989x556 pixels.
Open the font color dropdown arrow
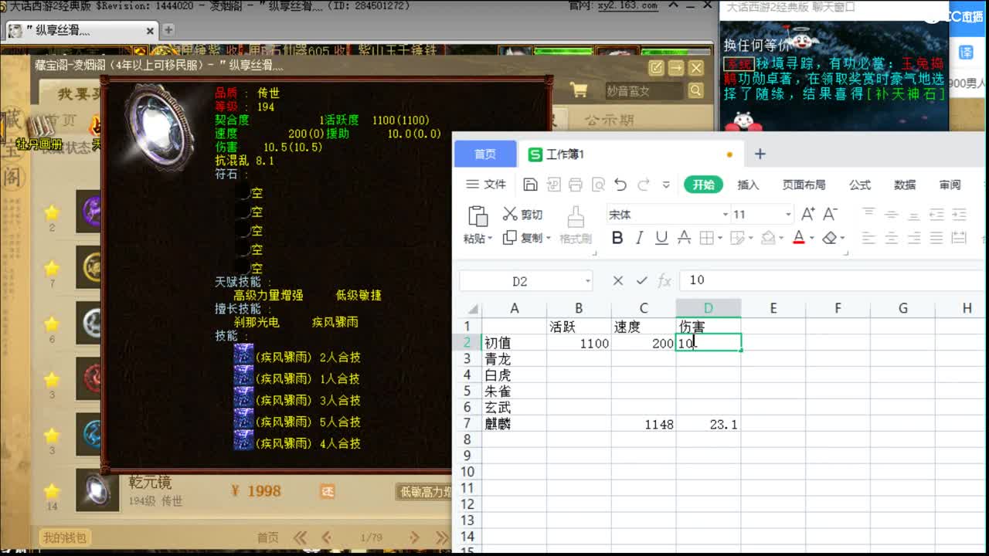coord(812,239)
